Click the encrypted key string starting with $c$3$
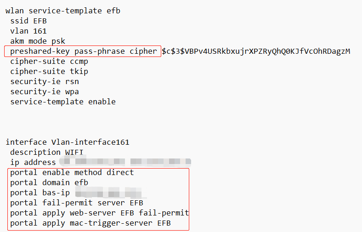This screenshot has height=232, width=362. (256, 51)
